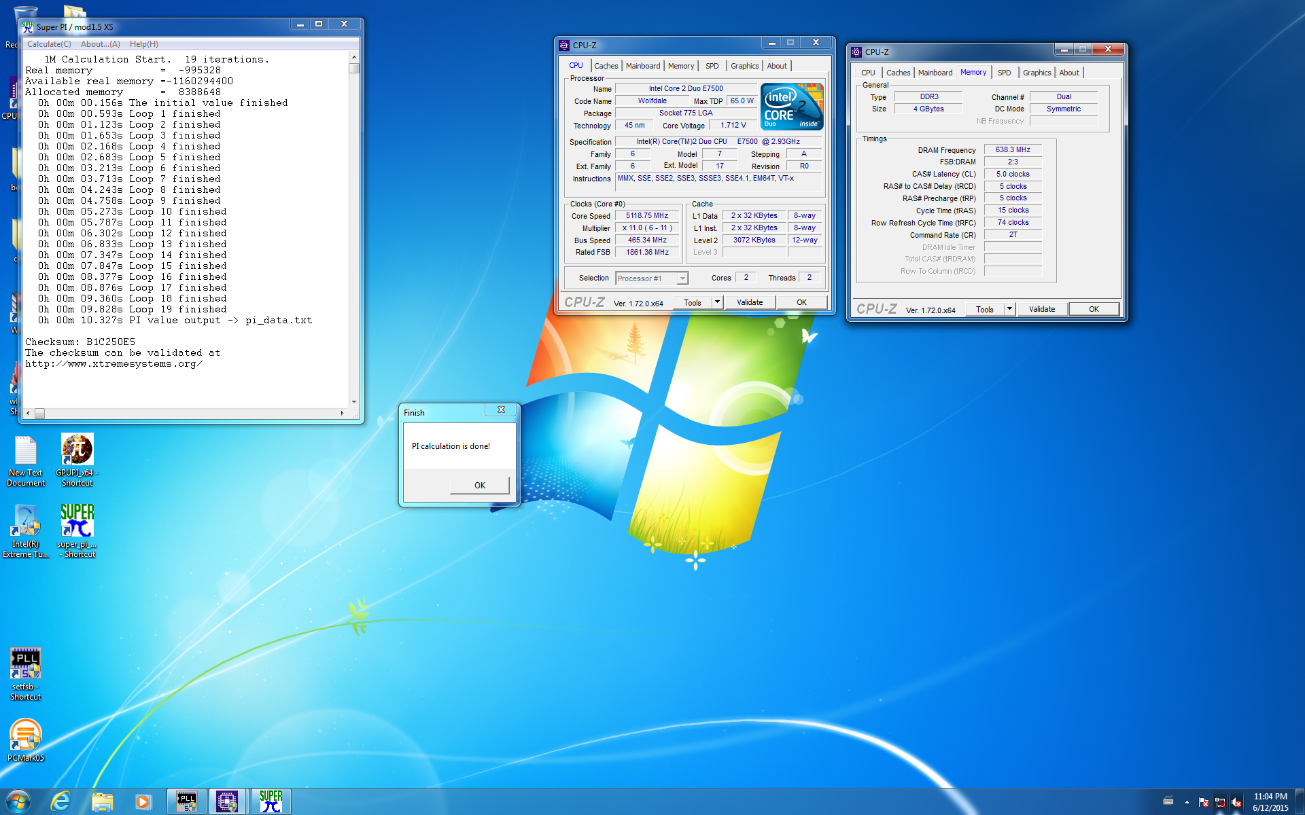Click Show Desktop strip at taskbar end

pyautogui.click(x=1300, y=802)
